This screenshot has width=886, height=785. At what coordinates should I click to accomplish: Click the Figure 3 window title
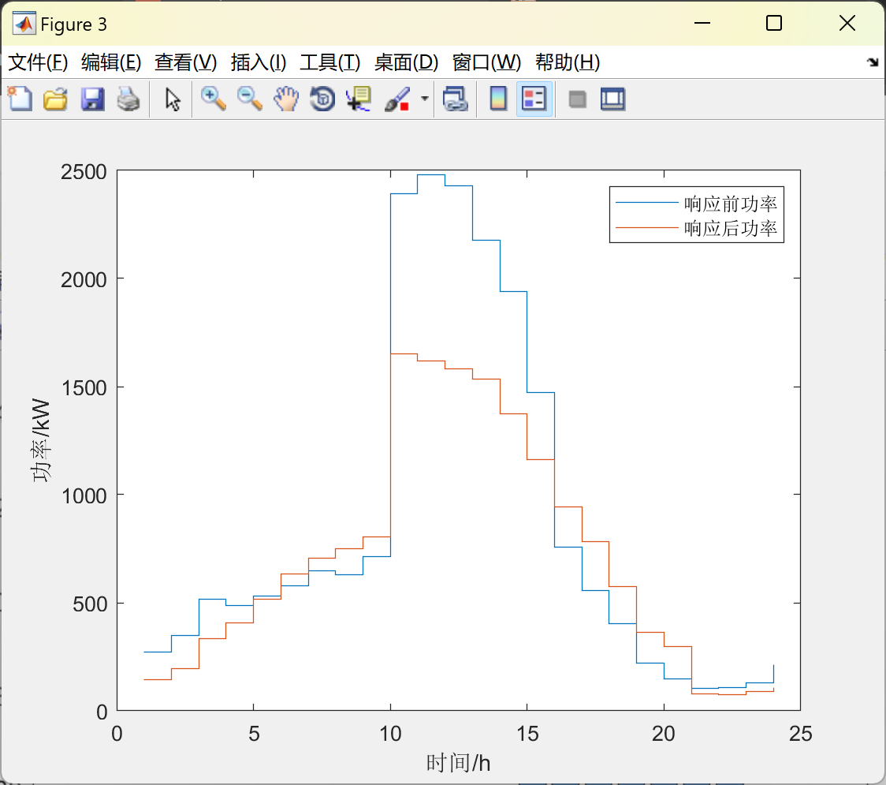(x=73, y=24)
